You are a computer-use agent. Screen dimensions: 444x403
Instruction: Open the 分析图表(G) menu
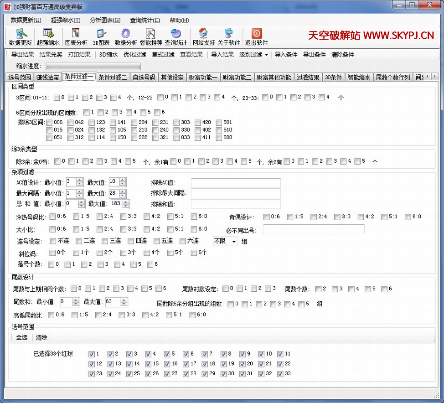pyautogui.click(x=105, y=20)
